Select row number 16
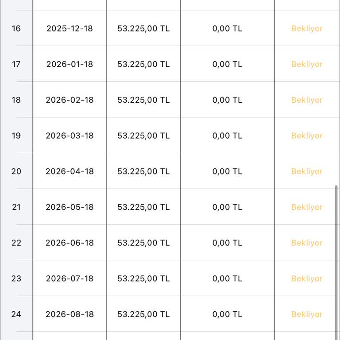This screenshot has width=340, height=340. 16,28
